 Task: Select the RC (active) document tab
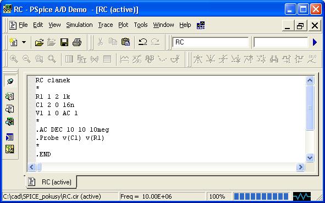(x=51, y=182)
